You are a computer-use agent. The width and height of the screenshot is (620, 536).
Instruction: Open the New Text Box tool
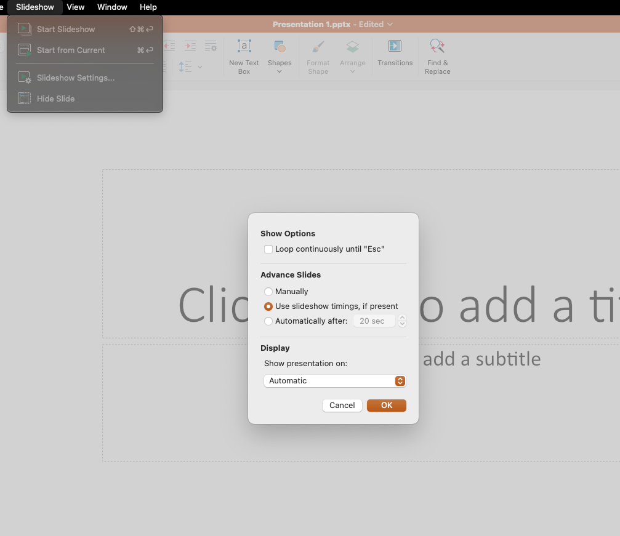(243, 54)
